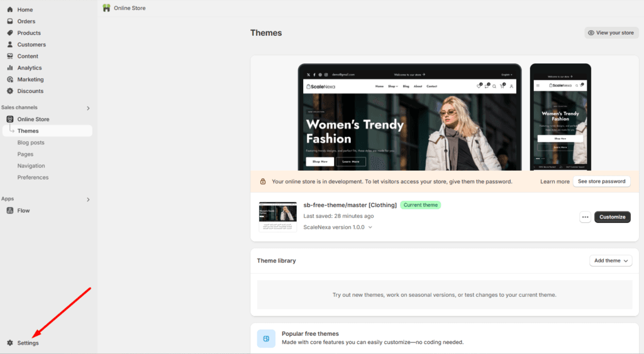Click the Products tag icon

point(10,33)
